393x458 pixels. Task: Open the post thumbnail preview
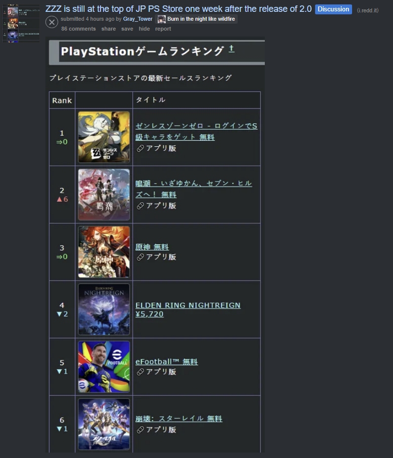(21, 23)
